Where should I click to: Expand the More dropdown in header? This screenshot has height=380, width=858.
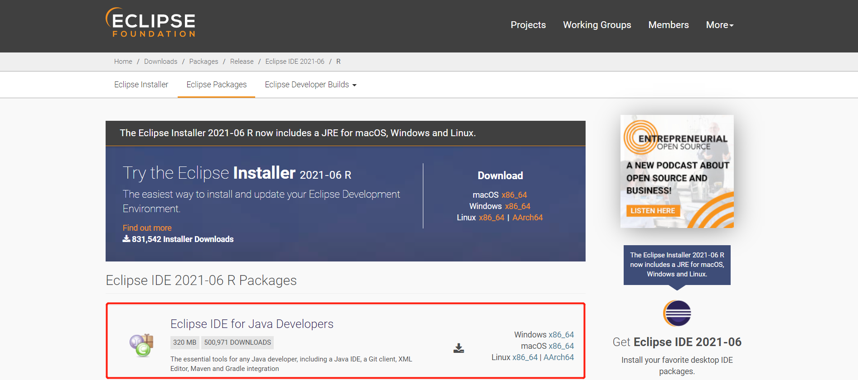720,25
